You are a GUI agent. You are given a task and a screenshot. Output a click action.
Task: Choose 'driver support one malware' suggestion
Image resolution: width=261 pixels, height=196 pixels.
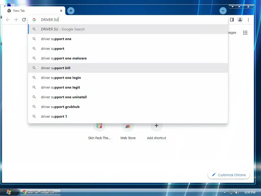(x=128, y=58)
